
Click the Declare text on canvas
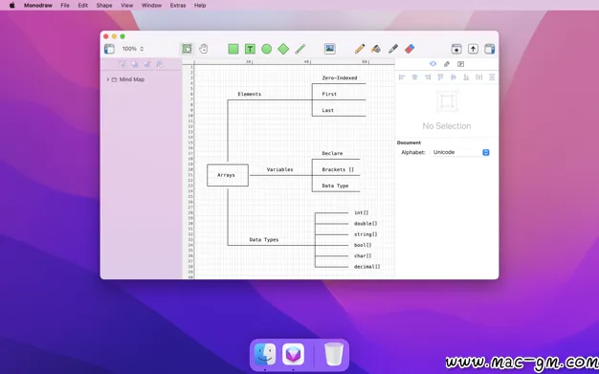click(x=332, y=154)
